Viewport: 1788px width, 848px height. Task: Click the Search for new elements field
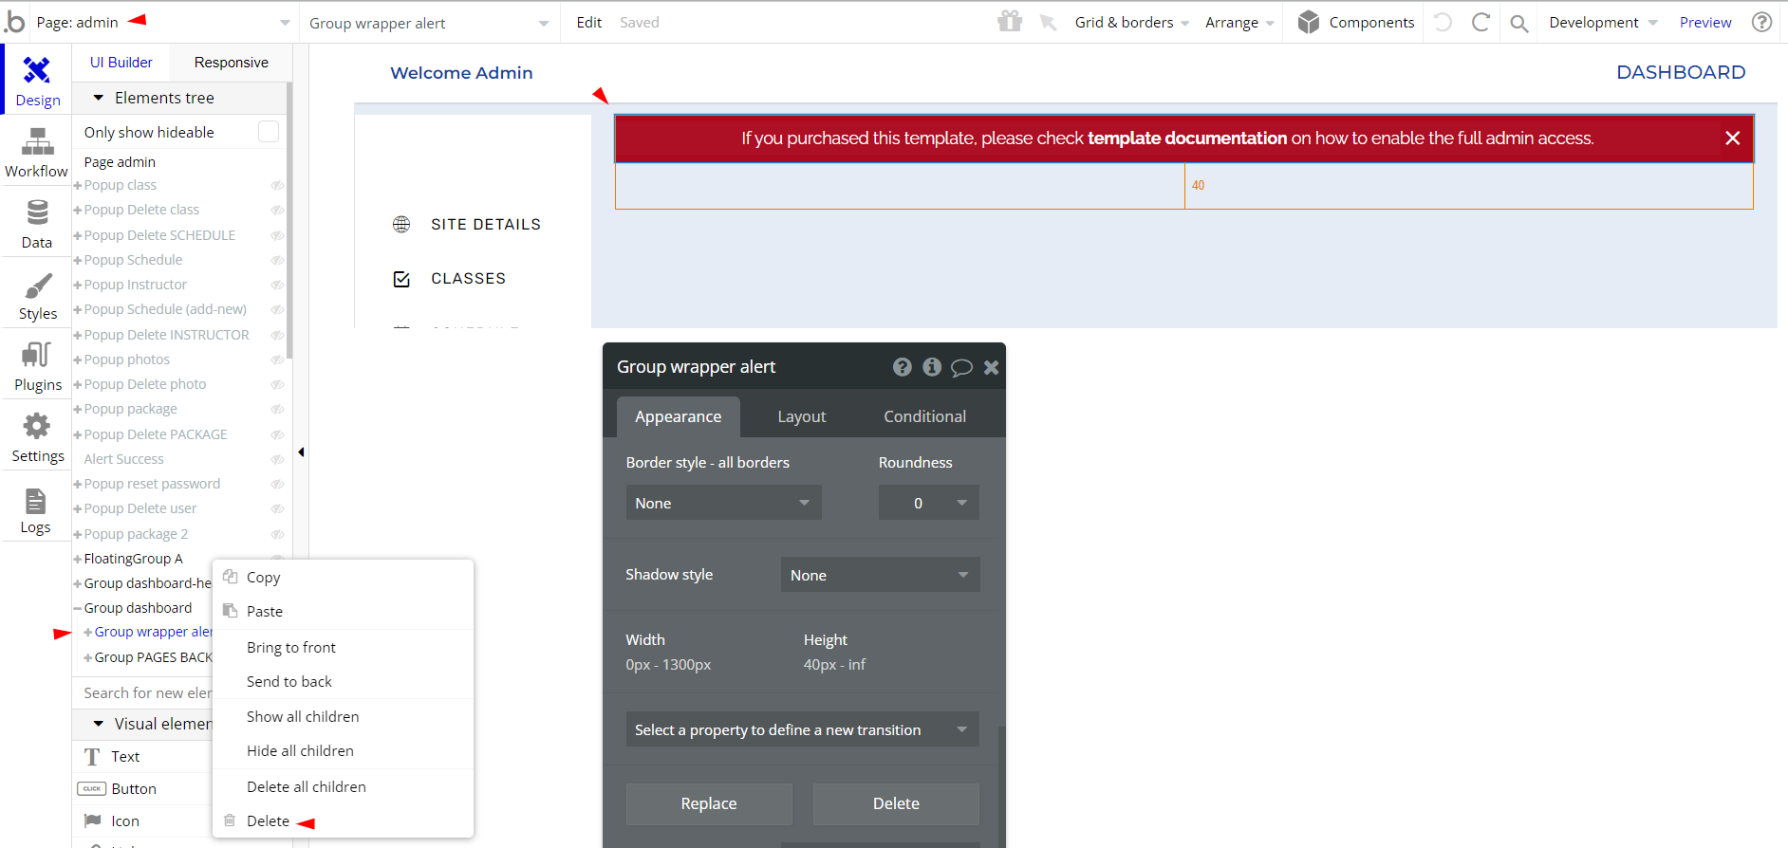(142, 692)
